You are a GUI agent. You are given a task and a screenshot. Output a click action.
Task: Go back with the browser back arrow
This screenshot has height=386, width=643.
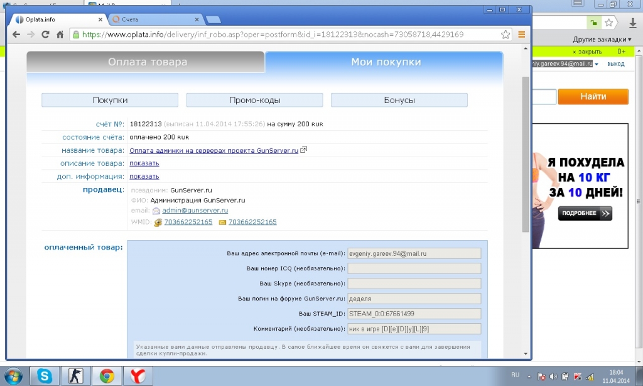16,35
